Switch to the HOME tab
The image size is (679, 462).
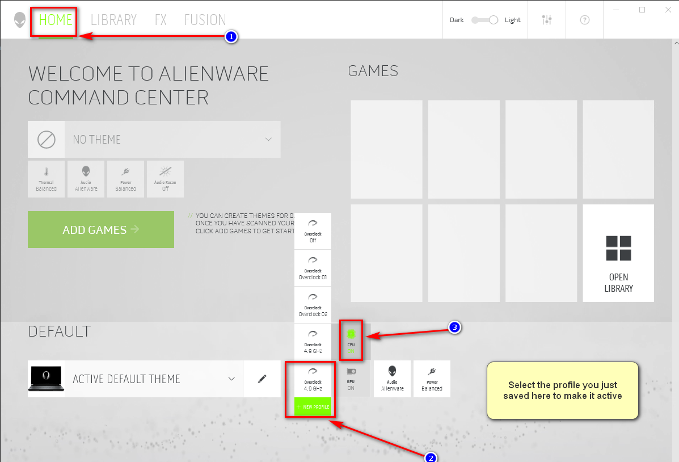pos(56,20)
